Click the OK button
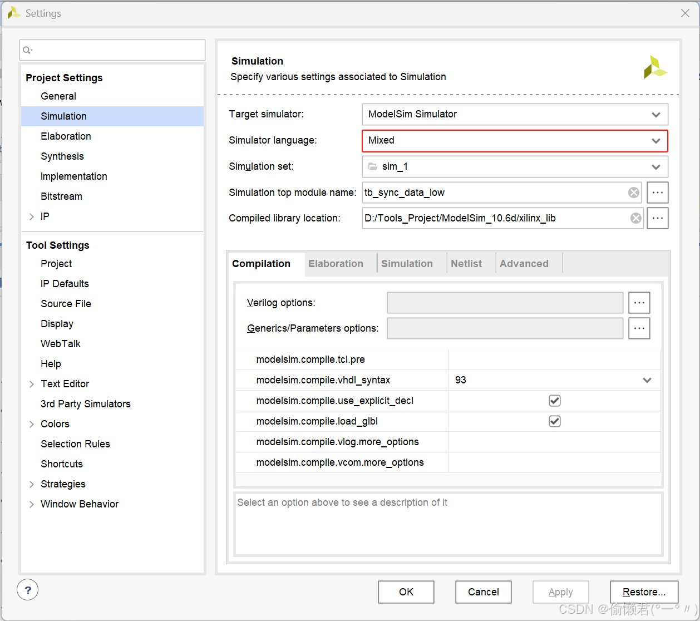The height and width of the screenshot is (621, 700). 406,592
